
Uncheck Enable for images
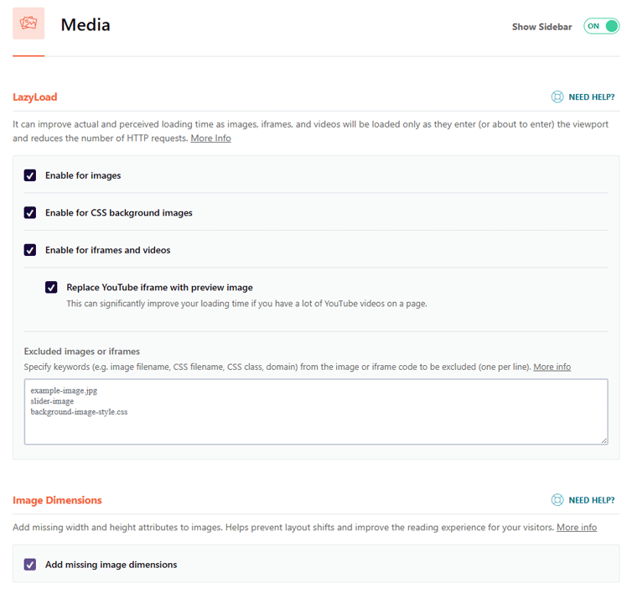click(30, 175)
